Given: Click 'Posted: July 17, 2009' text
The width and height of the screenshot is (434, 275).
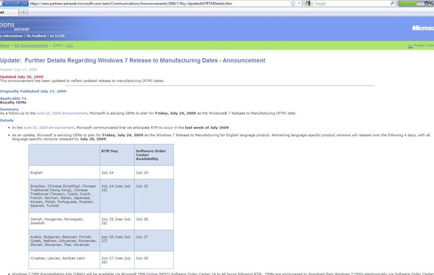Looking at the screenshot, I should click(x=19, y=70).
